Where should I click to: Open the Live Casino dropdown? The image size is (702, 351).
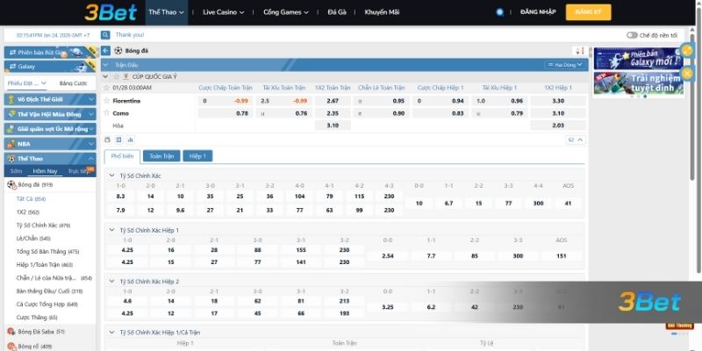224,12
